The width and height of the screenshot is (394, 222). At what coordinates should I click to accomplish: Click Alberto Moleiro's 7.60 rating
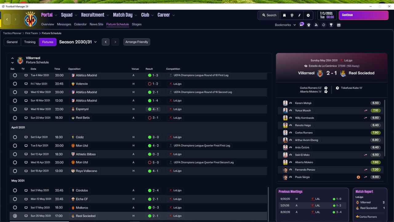(x=376, y=162)
